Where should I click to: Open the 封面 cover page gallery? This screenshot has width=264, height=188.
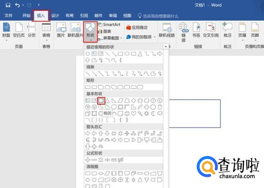6,32
